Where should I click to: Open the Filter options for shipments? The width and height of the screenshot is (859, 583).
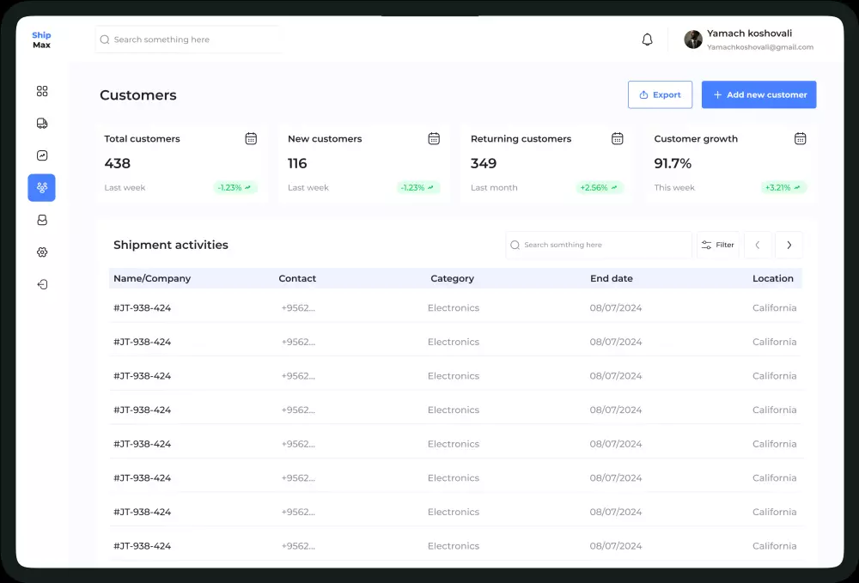tap(717, 245)
